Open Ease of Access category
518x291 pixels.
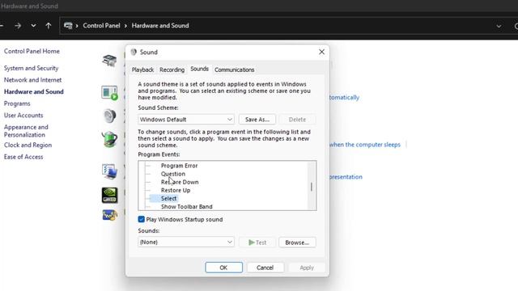23,157
